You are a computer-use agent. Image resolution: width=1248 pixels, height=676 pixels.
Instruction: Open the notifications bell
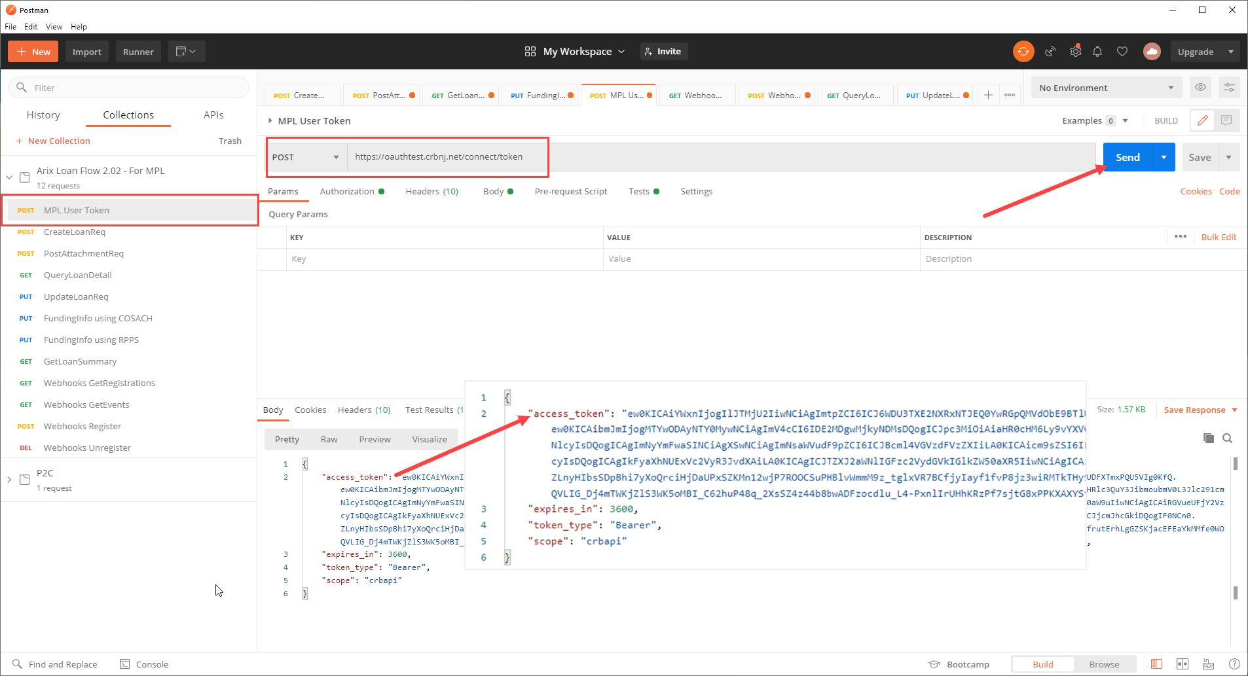(x=1097, y=52)
